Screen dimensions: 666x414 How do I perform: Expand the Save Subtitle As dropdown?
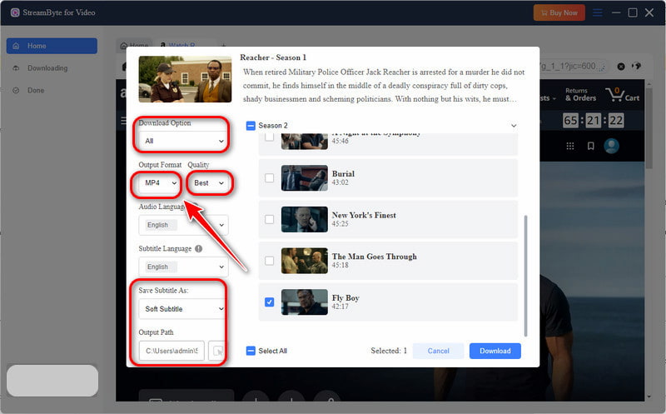click(183, 309)
